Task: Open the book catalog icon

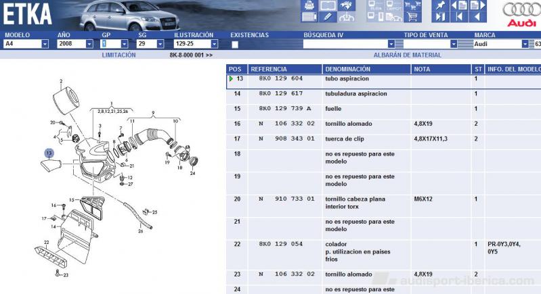Action: coord(328,5)
